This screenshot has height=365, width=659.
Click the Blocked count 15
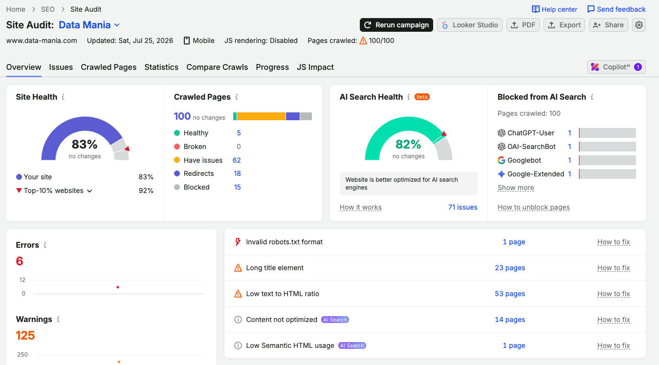point(237,187)
